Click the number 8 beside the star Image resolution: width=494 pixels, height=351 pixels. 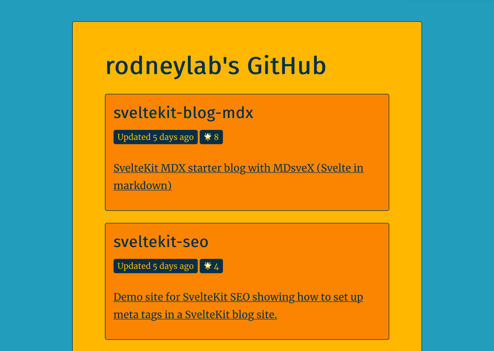point(216,137)
